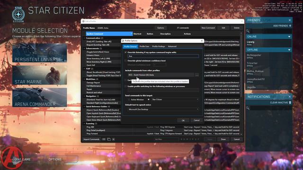Collapse the Scanning command category
This screenshot has height=170, width=303.
84,124
